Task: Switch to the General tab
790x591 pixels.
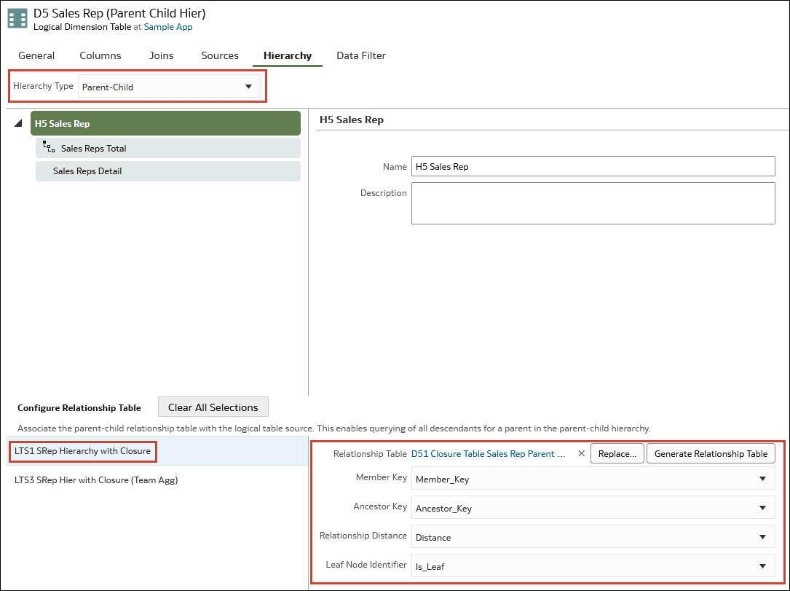Action: [36, 55]
